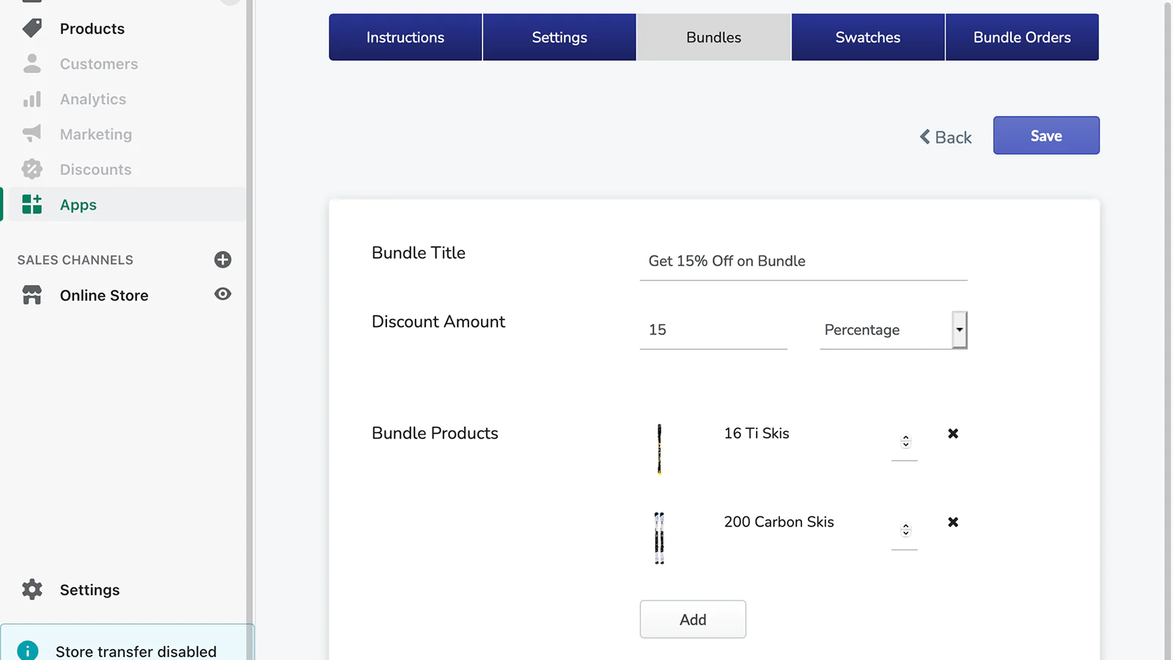Image resolution: width=1173 pixels, height=660 pixels.
Task: Switch to the Swatches tab
Action: (867, 37)
